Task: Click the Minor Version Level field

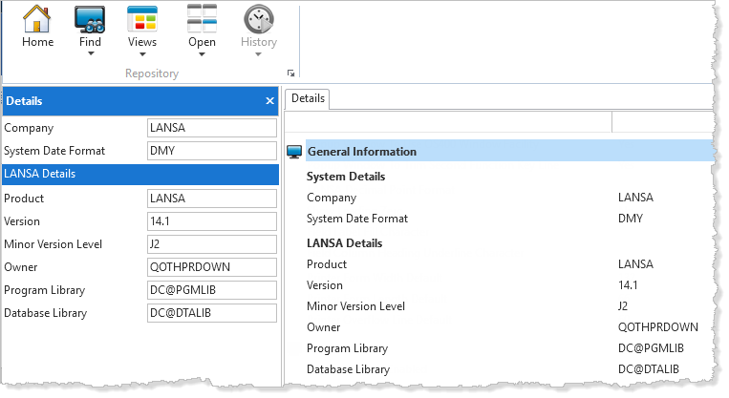Action: [212, 244]
